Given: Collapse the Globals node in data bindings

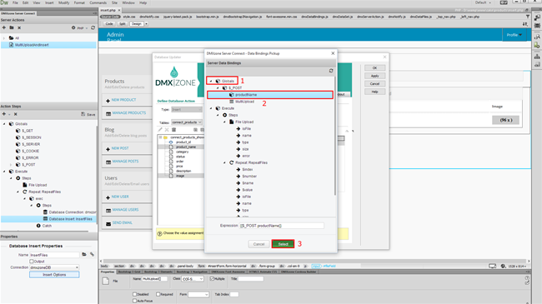Looking at the screenshot, I should [x=211, y=81].
